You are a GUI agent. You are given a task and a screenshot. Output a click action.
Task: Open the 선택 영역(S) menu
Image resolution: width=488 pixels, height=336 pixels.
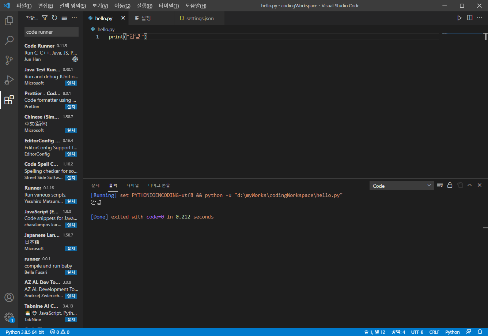[72, 6]
